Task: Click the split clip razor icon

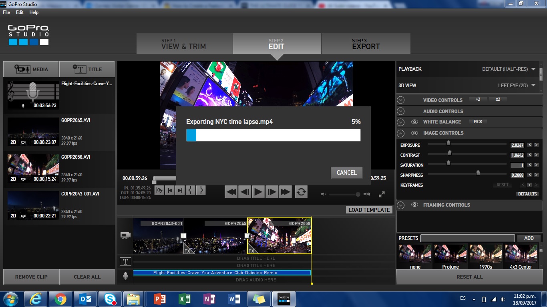Action: [x=159, y=190]
